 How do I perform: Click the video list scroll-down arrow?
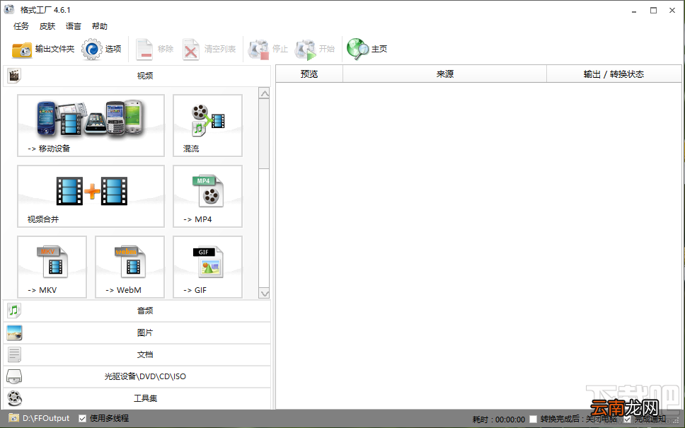coord(264,294)
